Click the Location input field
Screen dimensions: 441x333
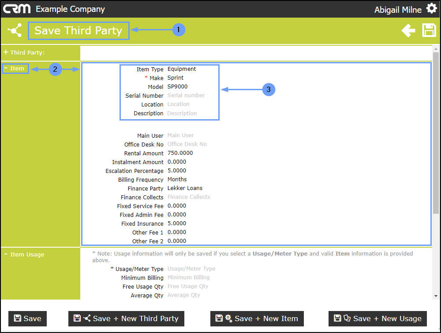[178, 104]
